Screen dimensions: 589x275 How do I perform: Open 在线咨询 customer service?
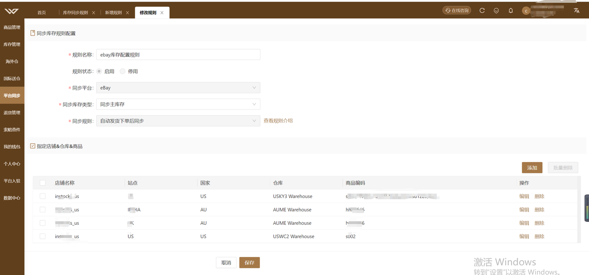[456, 10]
